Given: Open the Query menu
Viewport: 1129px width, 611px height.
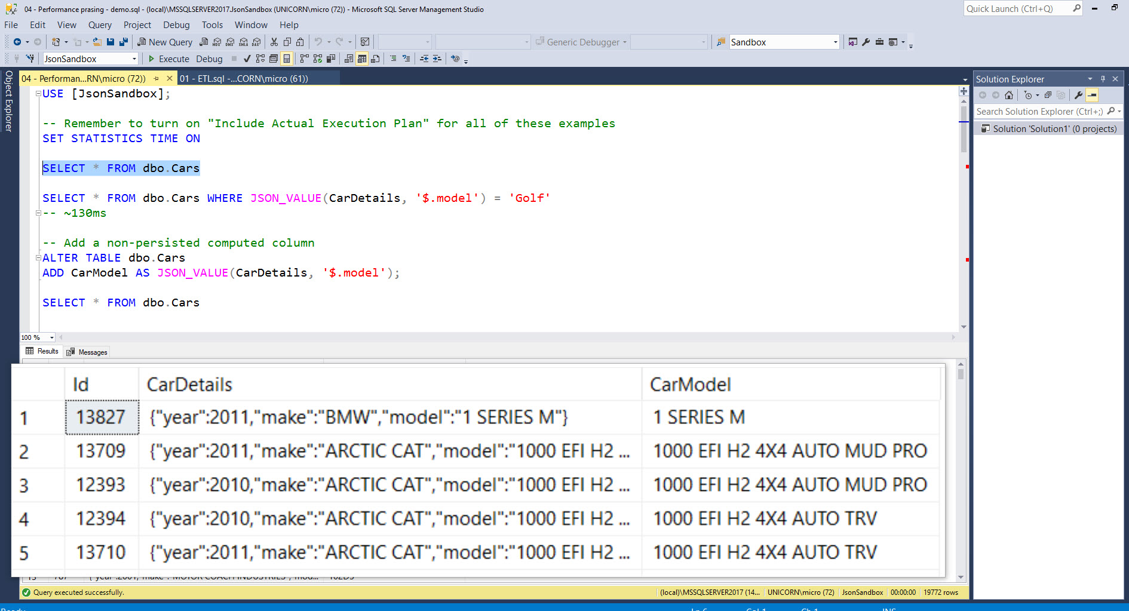Looking at the screenshot, I should tap(100, 25).
